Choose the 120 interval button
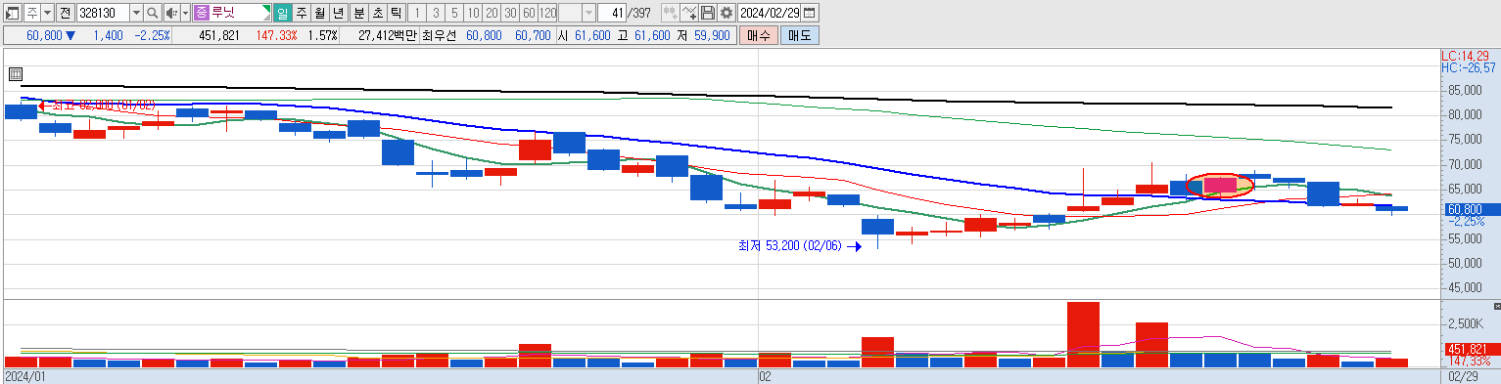1501x384 pixels. coord(548,13)
